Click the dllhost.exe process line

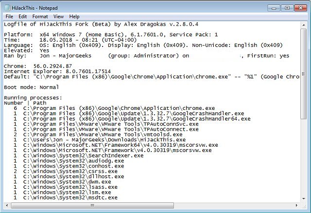pos(69,176)
